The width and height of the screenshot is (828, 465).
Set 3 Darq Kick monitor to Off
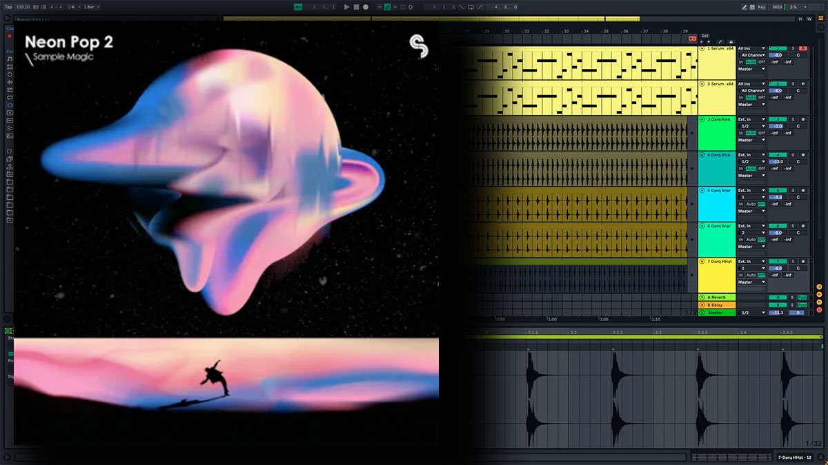(x=762, y=133)
